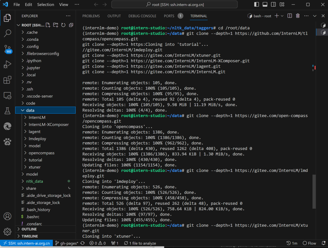328x248 pixels.
Task: Click gh-pages branch in status bar
Action: 67,243
